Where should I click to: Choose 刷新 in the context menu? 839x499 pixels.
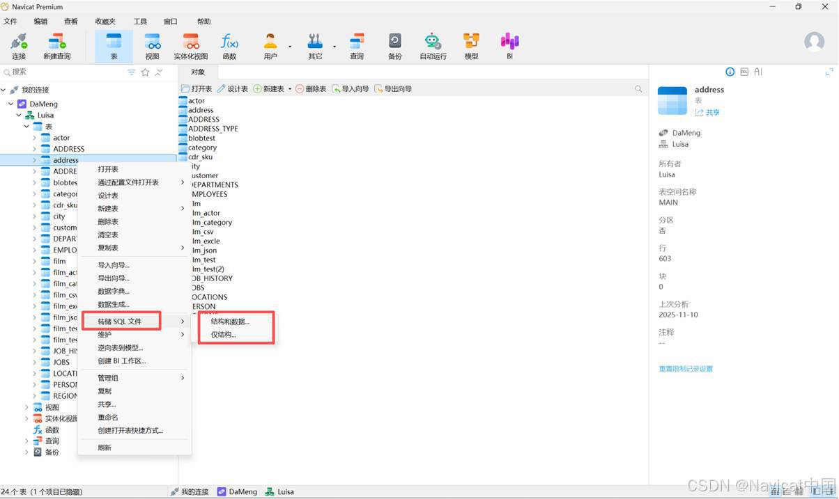pyautogui.click(x=105, y=447)
